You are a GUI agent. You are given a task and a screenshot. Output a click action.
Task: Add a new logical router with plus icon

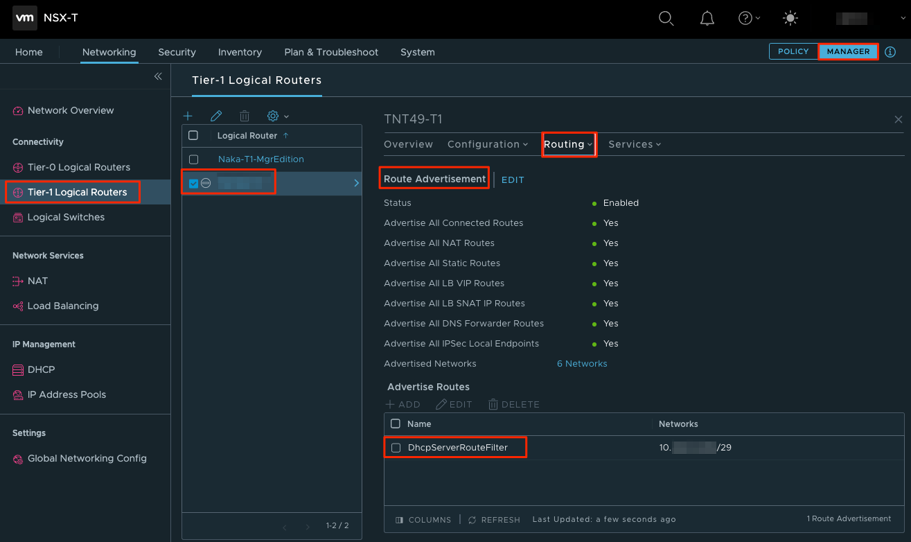(188, 116)
